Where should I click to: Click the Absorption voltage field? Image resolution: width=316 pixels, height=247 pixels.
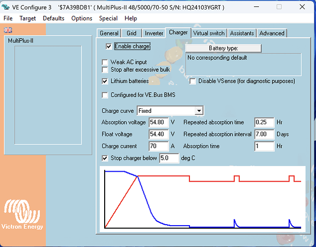159,122
